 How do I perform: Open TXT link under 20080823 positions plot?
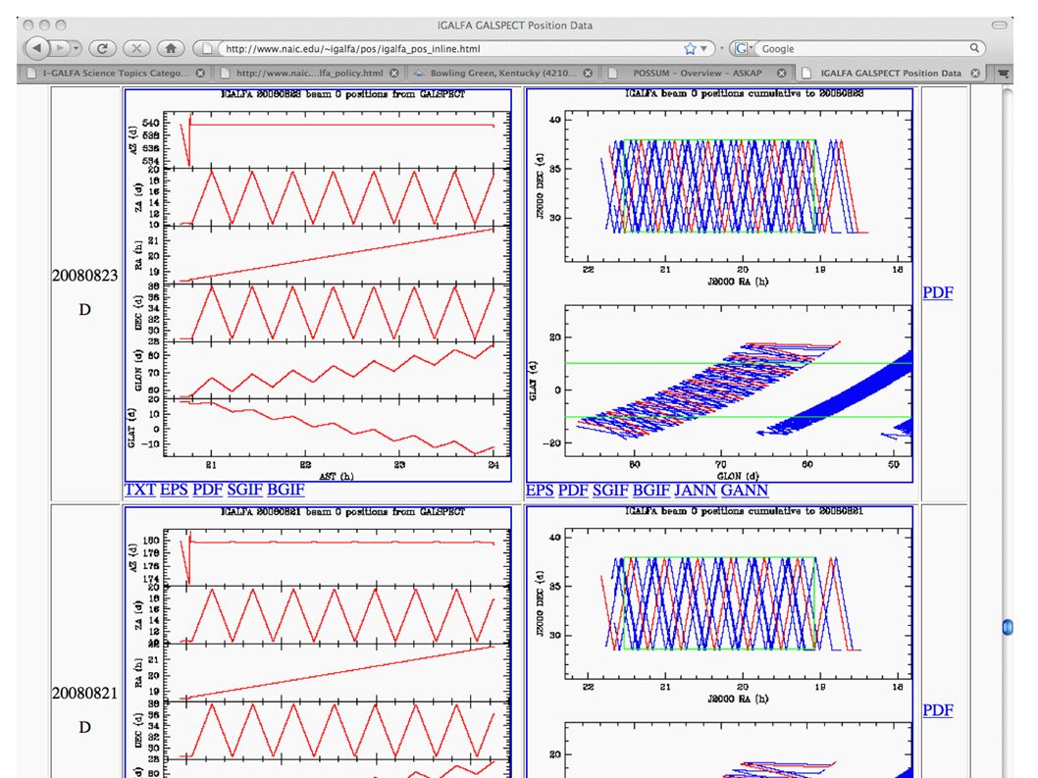139,490
